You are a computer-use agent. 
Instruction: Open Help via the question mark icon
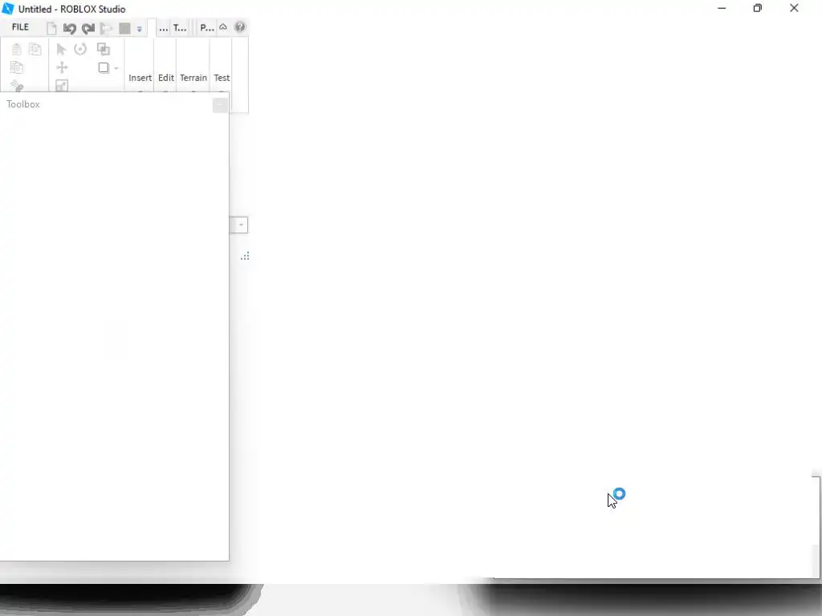[239, 27]
